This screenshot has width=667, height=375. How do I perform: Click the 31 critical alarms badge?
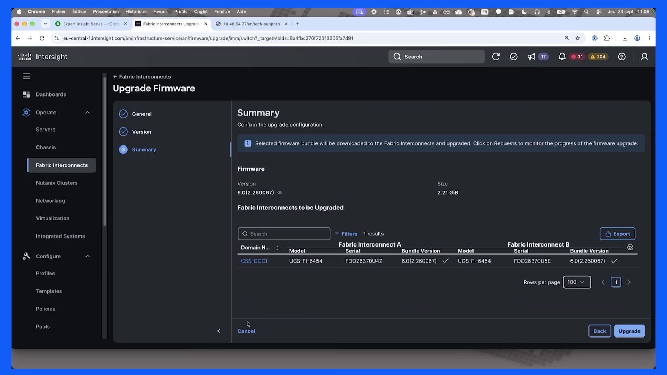577,57
